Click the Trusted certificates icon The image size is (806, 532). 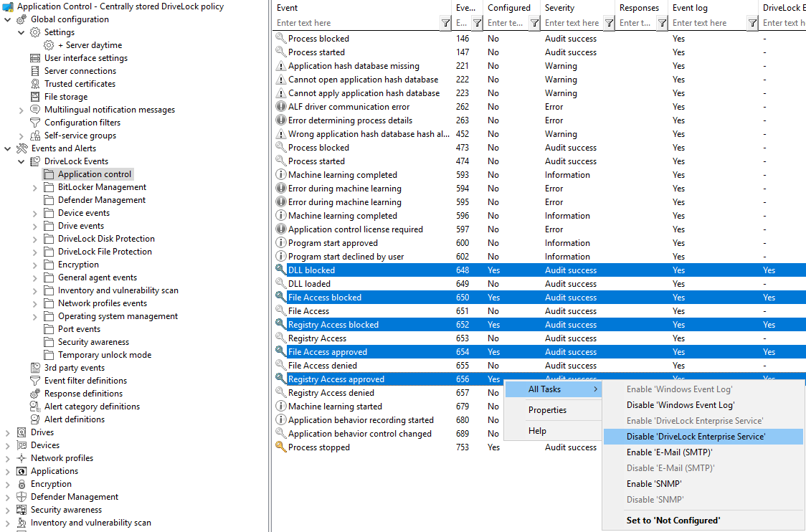coord(35,84)
